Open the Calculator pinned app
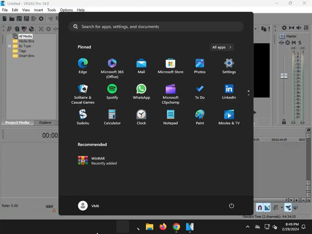The image size is (312, 234). [x=112, y=117]
